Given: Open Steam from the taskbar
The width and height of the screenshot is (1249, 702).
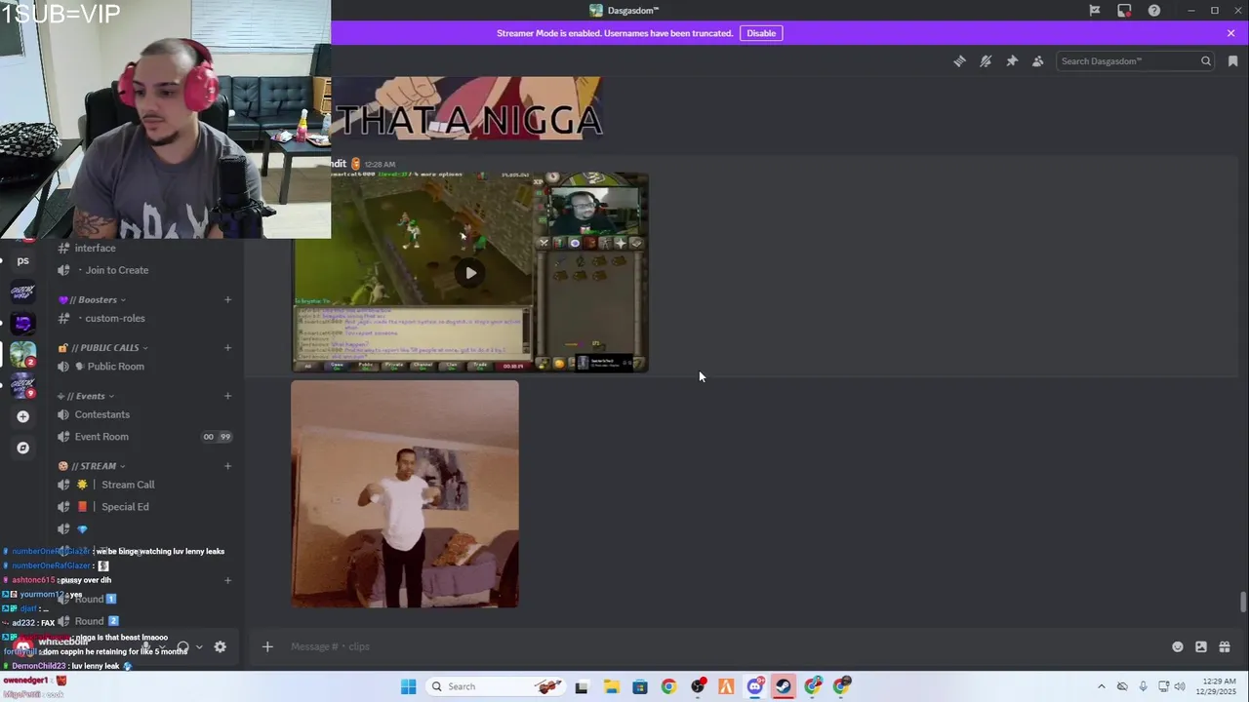Looking at the screenshot, I should (784, 686).
